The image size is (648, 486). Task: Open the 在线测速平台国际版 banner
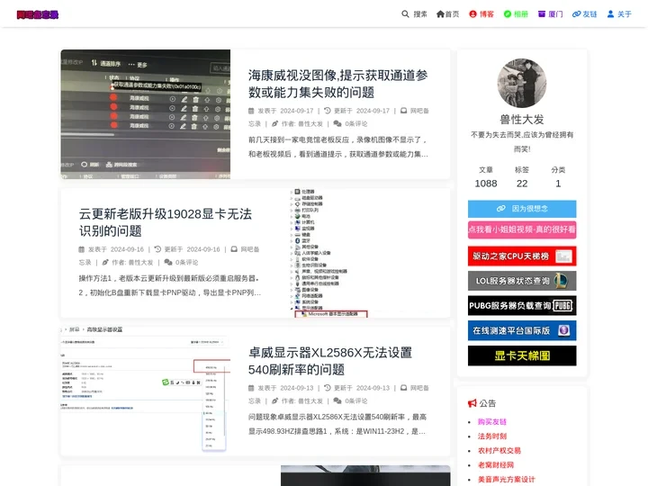[x=522, y=330]
